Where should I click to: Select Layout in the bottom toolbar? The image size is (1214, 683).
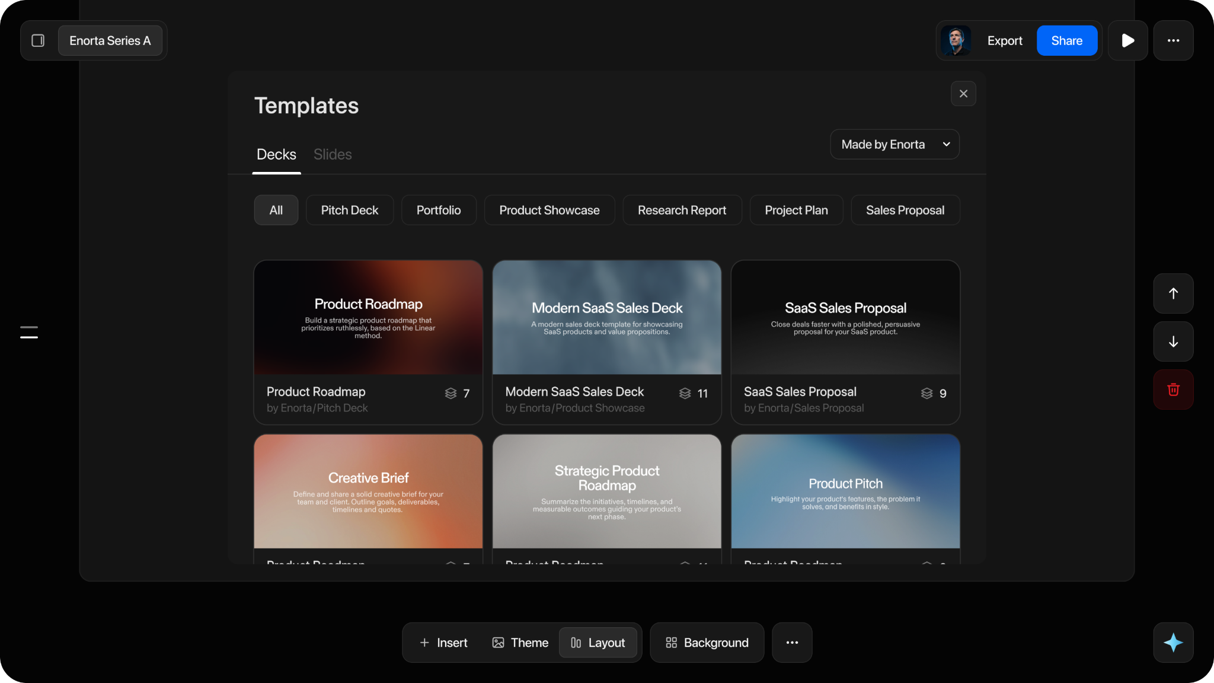(598, 643)
